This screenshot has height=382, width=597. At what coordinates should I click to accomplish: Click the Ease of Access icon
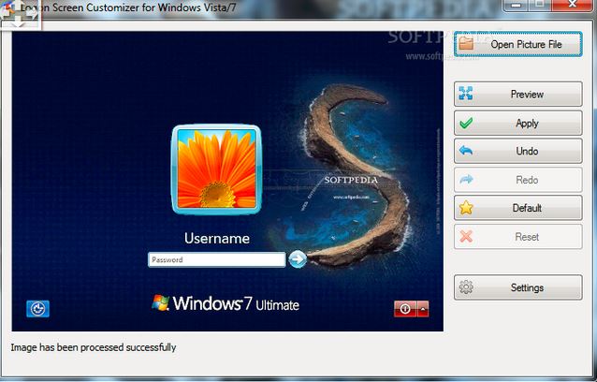coord(37,309)
